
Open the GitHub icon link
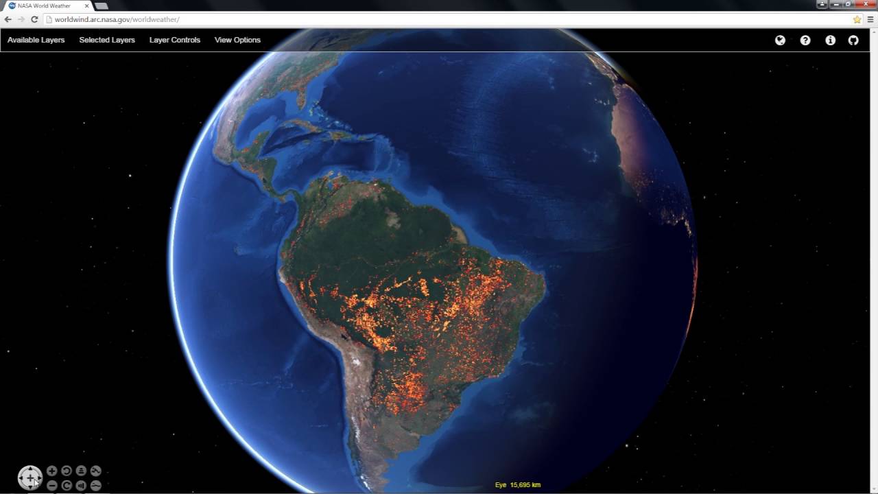(853, 40)
